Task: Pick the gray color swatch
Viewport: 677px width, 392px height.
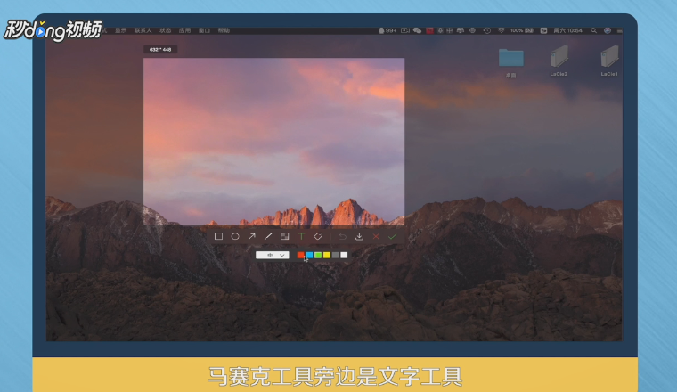Action: pyautogui.click(x=335, y=255)
